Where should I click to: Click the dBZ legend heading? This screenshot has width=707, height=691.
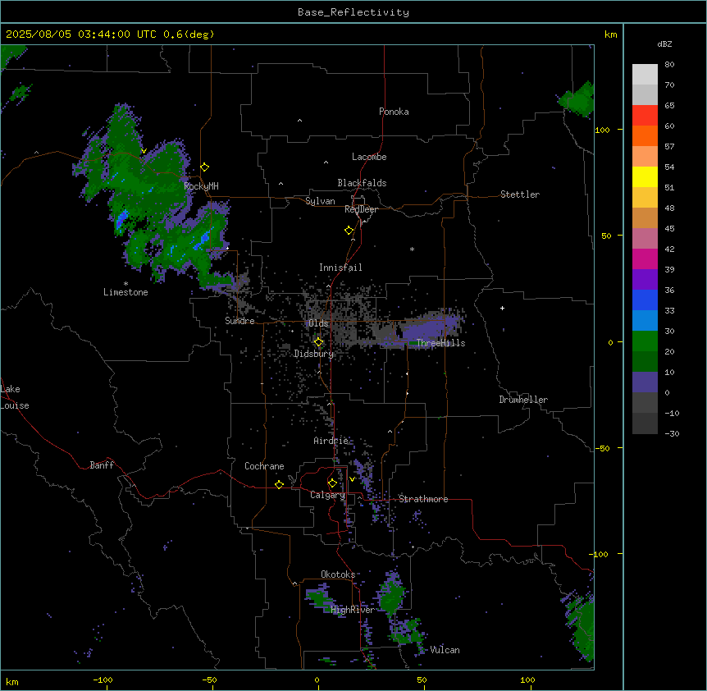[664, 43]
